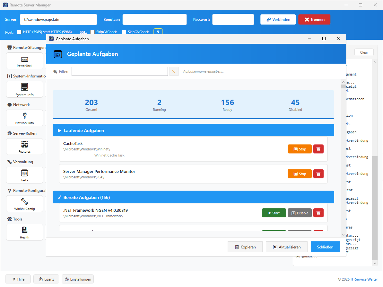
Task: Open the Health tool tile
Action: point(25,232)
